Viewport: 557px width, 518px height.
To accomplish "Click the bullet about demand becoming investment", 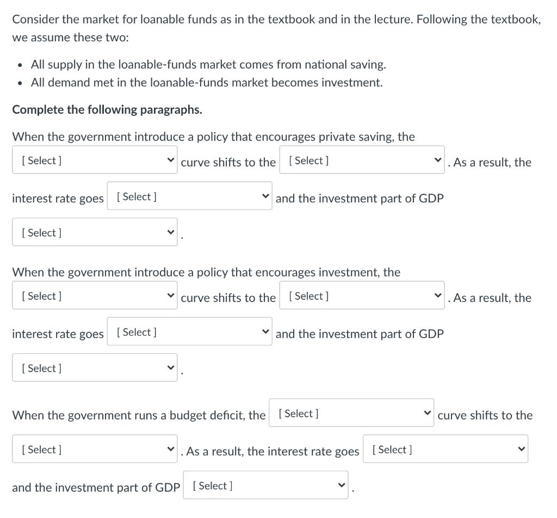I will point(207,83).
